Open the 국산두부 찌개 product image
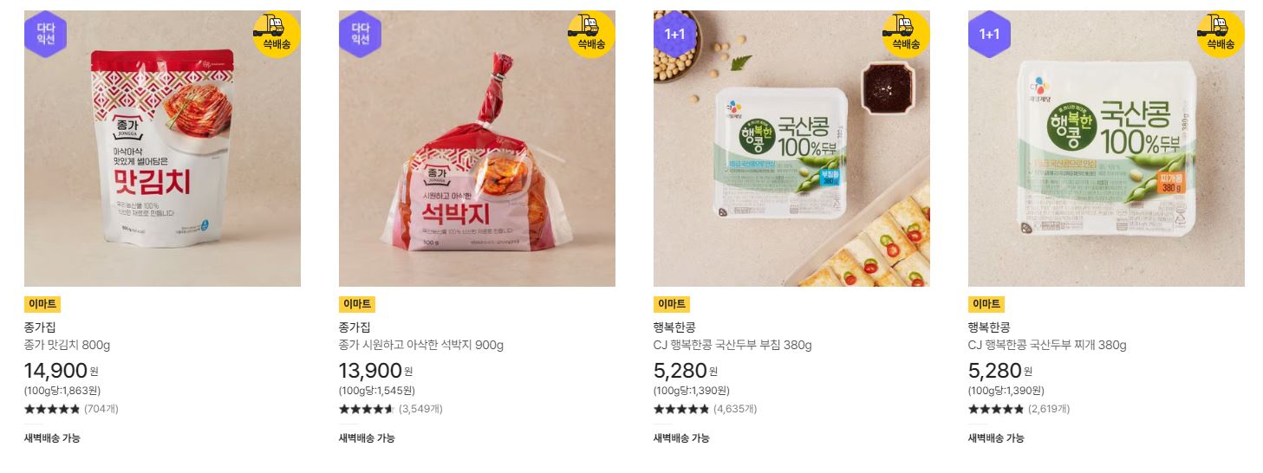Image resolution: width=1263 pixels, height=473 pixels. point(1106,148)
